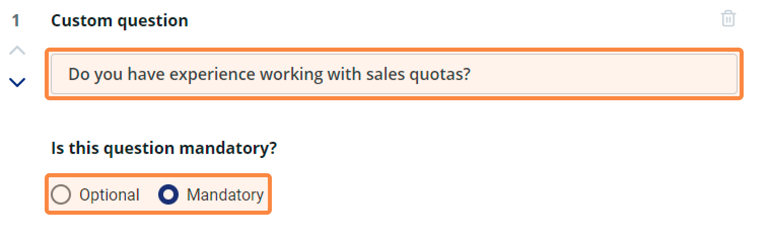The image size is (770, 239).
Task: Click the Custom question heading
Action: point(120,21)
